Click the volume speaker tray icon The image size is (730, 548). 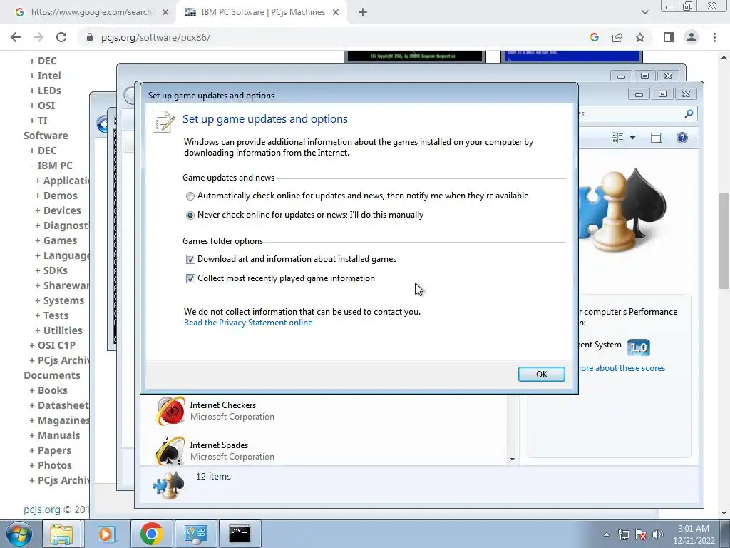(x=658, y=534)
